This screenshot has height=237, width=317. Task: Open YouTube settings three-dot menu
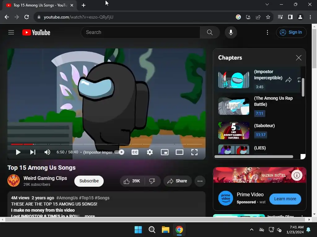267,32
